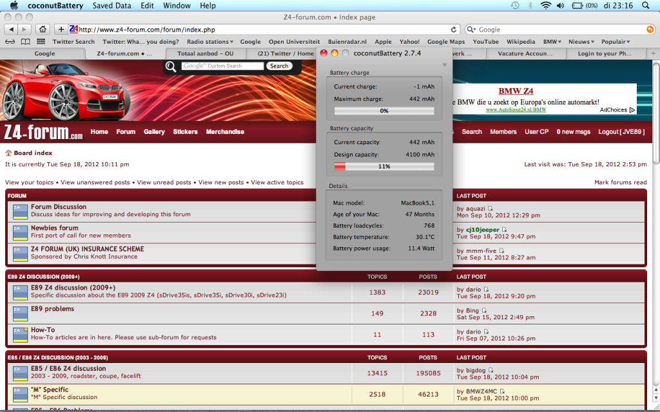
Task: Go forward with Safari forward arrow
Action: pos(24,30)
